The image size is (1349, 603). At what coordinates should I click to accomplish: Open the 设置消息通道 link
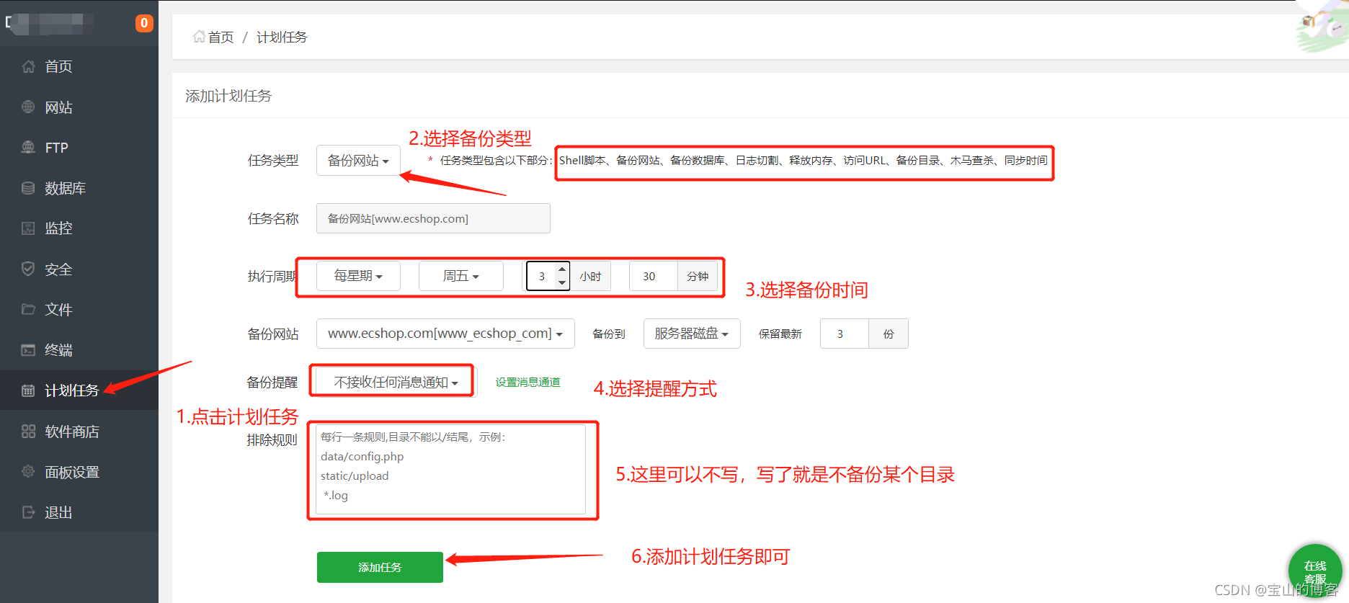(527, 383)
